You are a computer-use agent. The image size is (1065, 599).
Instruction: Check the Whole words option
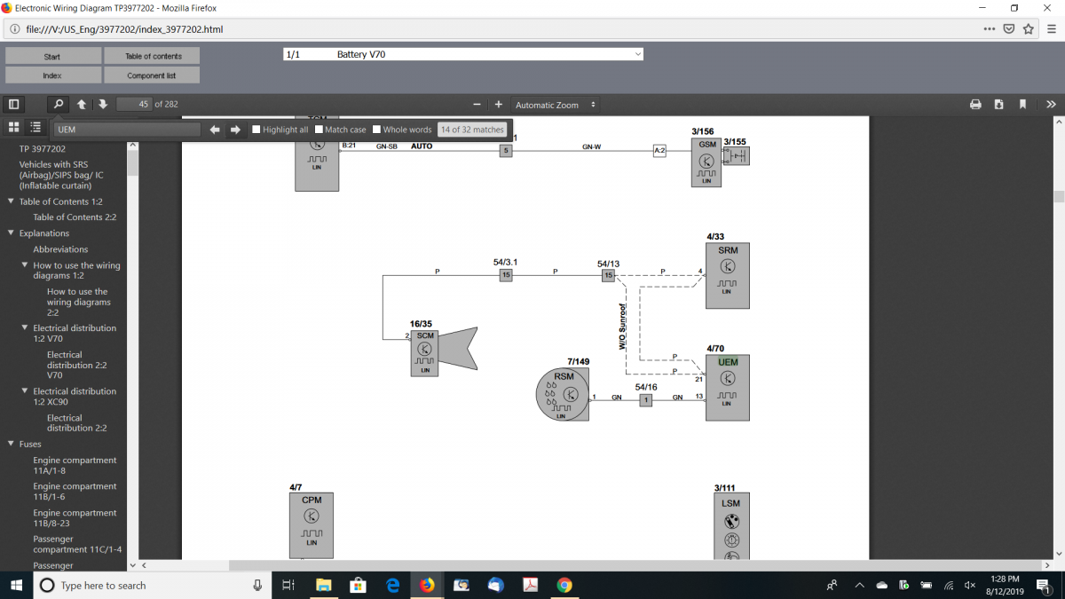click(377, 130)
